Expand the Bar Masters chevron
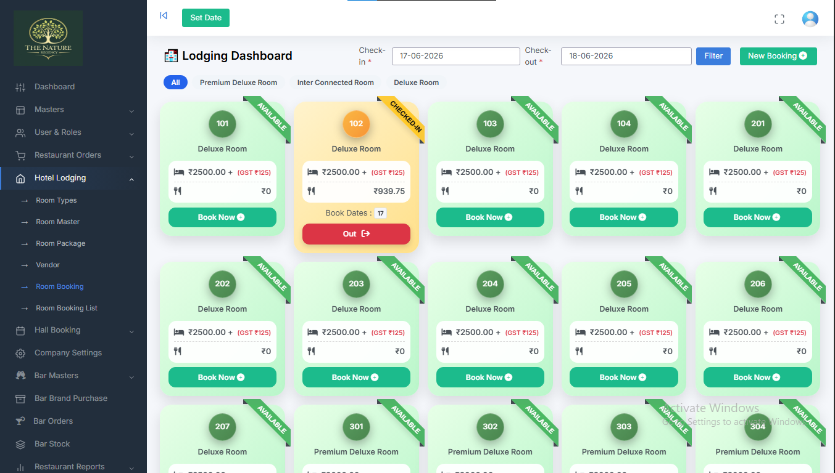 131,376
